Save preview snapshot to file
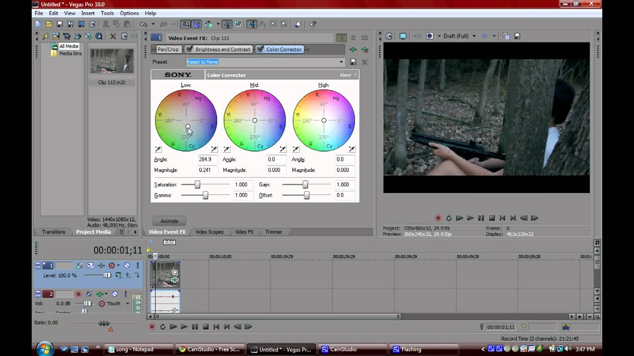634x356 pixels. [x=517, y=36]
